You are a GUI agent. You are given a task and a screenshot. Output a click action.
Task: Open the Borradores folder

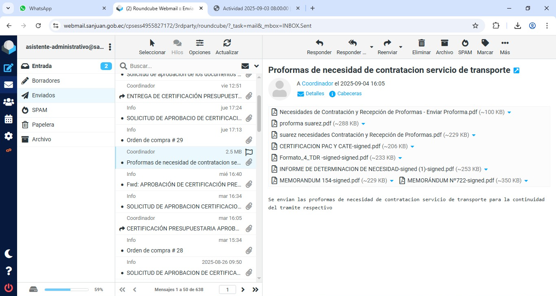46,81
